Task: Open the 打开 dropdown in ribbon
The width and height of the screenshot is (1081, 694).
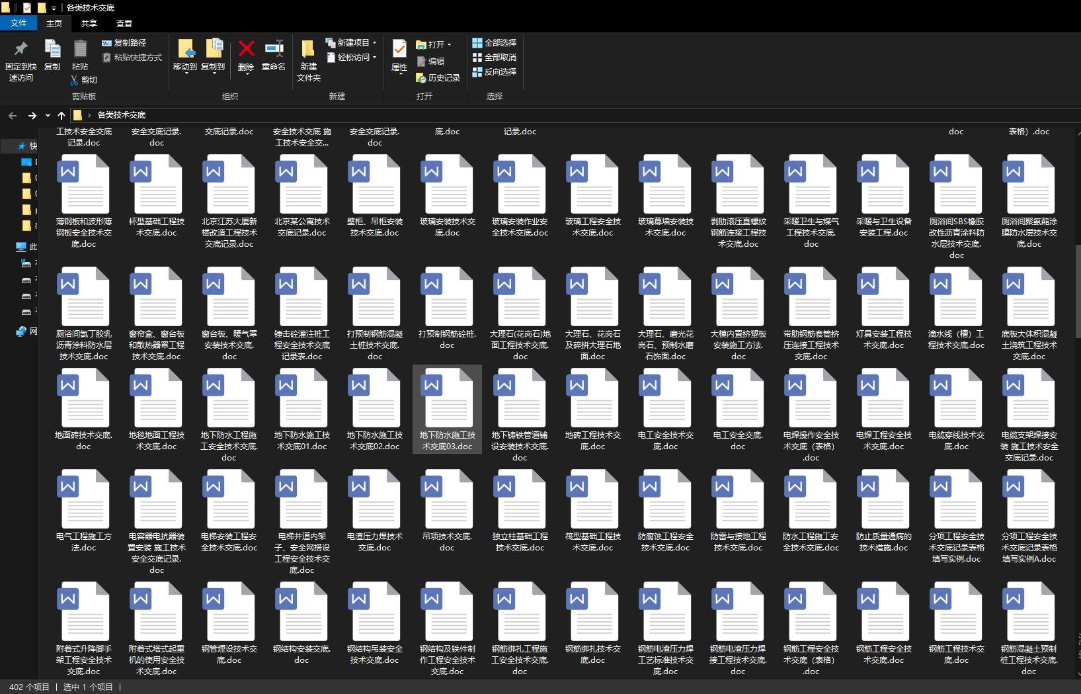Action: (x=434, y=44)
